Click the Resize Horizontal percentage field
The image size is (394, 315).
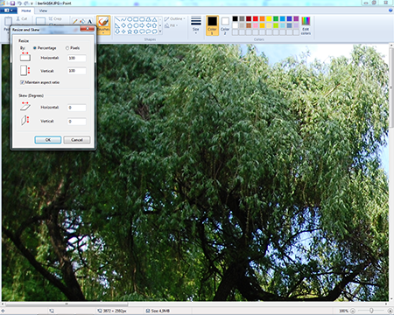(x=76, y=58)
